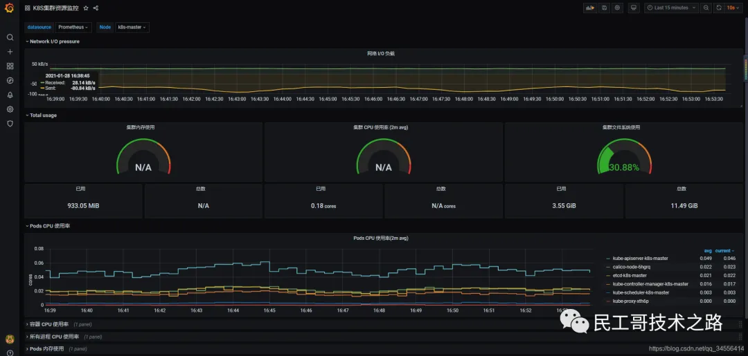The image size is (748, 356).
Task: Click the 11.49 GiB filesystem total value
Action: click(684, 206)
